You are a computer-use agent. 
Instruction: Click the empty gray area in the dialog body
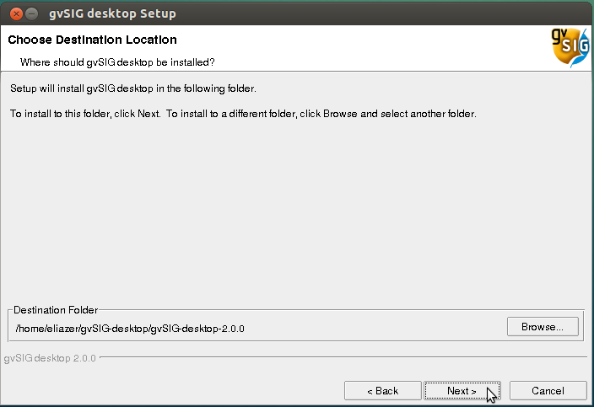pos(295,211)
